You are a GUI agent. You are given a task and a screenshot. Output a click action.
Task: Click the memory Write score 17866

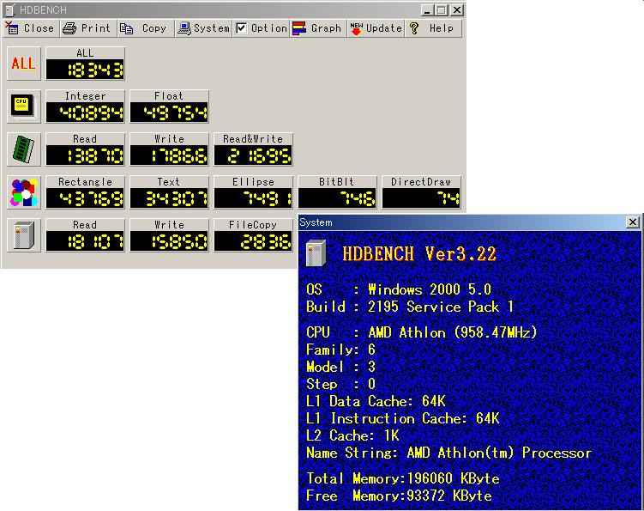point(169,155)
